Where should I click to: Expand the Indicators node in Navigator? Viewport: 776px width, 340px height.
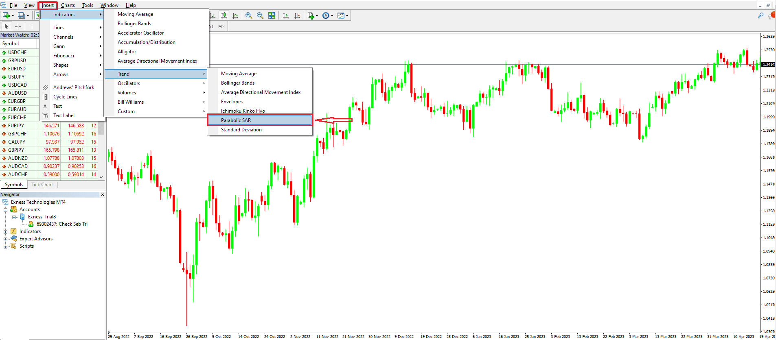coord(6,231)
